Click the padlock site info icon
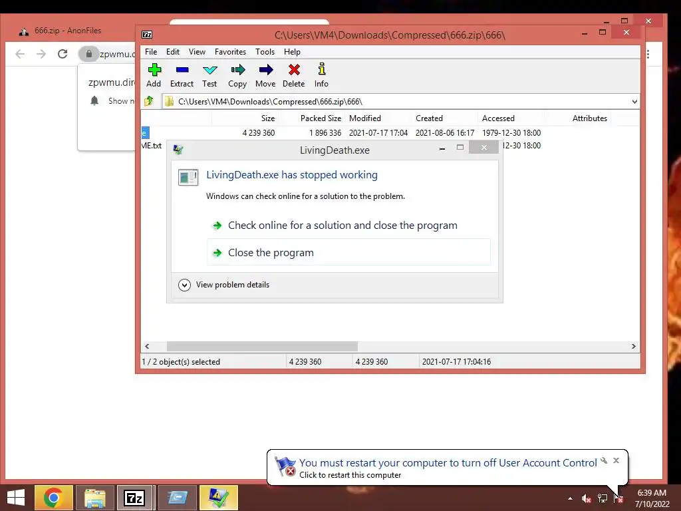The width and height of the screenshot is (681, 511). tap(89, 54)
